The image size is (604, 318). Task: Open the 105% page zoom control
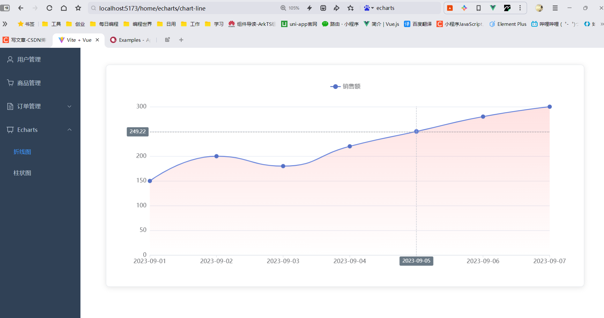[x=290, y=8]
